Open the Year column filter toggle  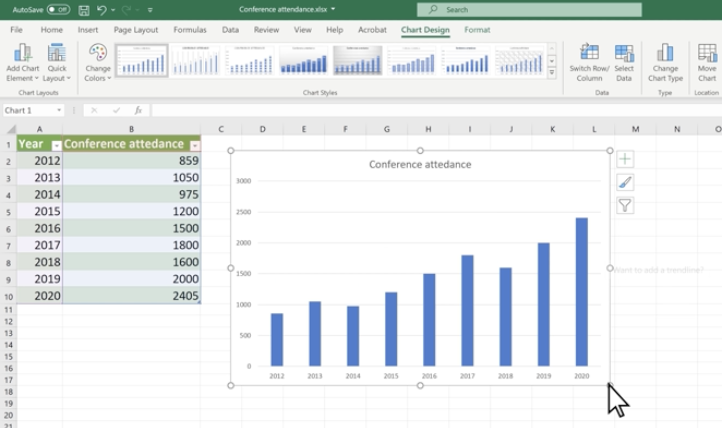(56, 145)
